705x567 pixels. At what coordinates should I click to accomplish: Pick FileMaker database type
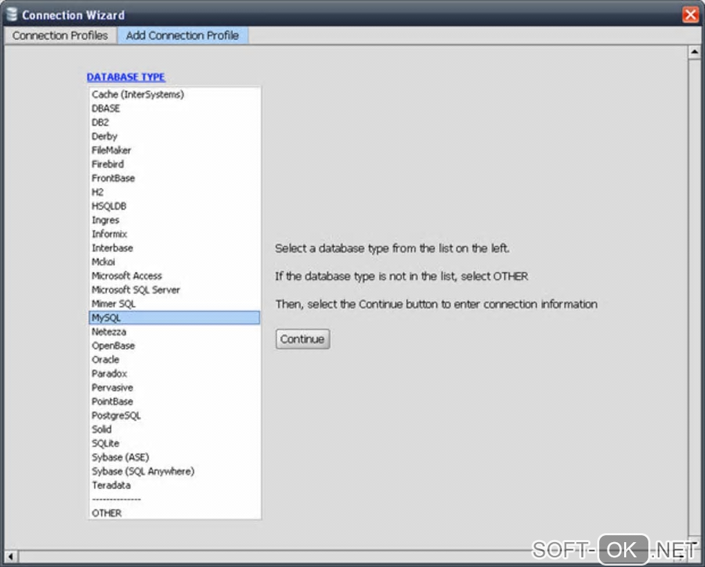174,150
